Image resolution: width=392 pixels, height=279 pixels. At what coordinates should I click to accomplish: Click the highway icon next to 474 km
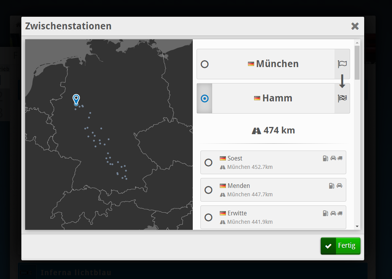click(256, 131)
